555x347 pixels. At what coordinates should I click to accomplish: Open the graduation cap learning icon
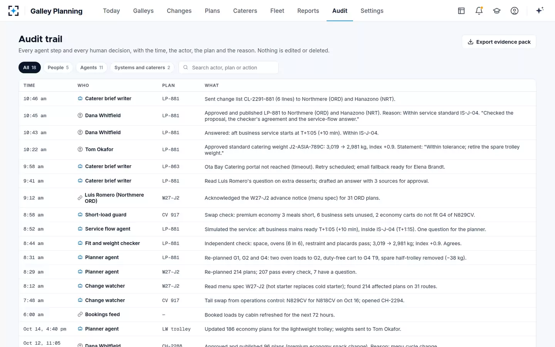497,11
